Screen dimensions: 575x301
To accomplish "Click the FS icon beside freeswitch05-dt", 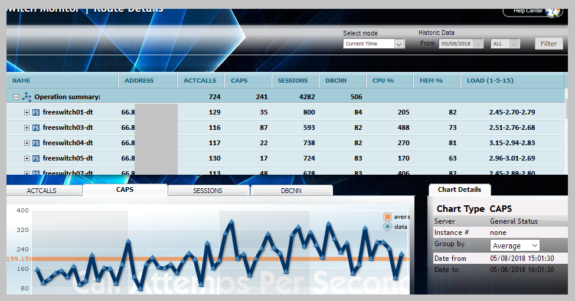I will click(x=36, y=159).
